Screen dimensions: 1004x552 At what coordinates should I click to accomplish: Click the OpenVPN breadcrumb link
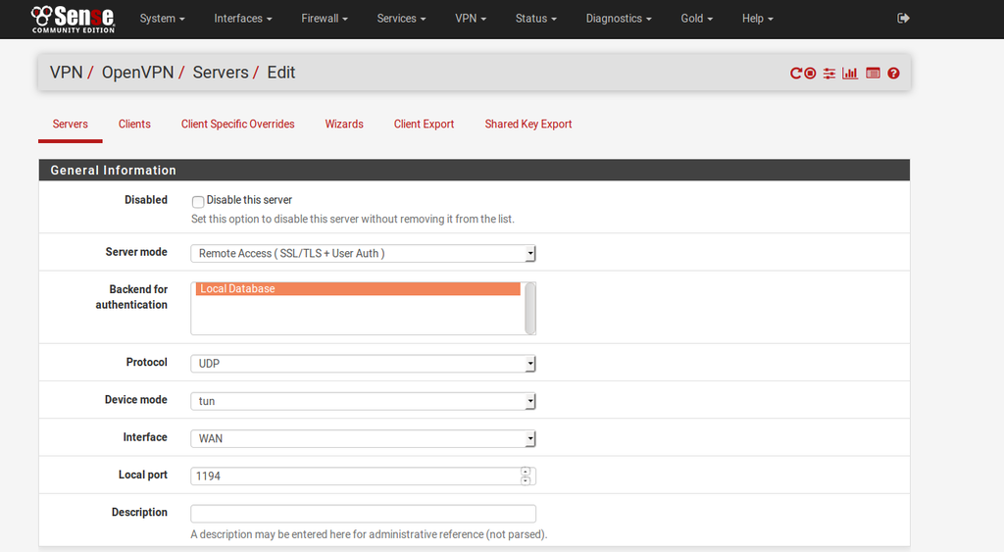[x=137, y=73]
